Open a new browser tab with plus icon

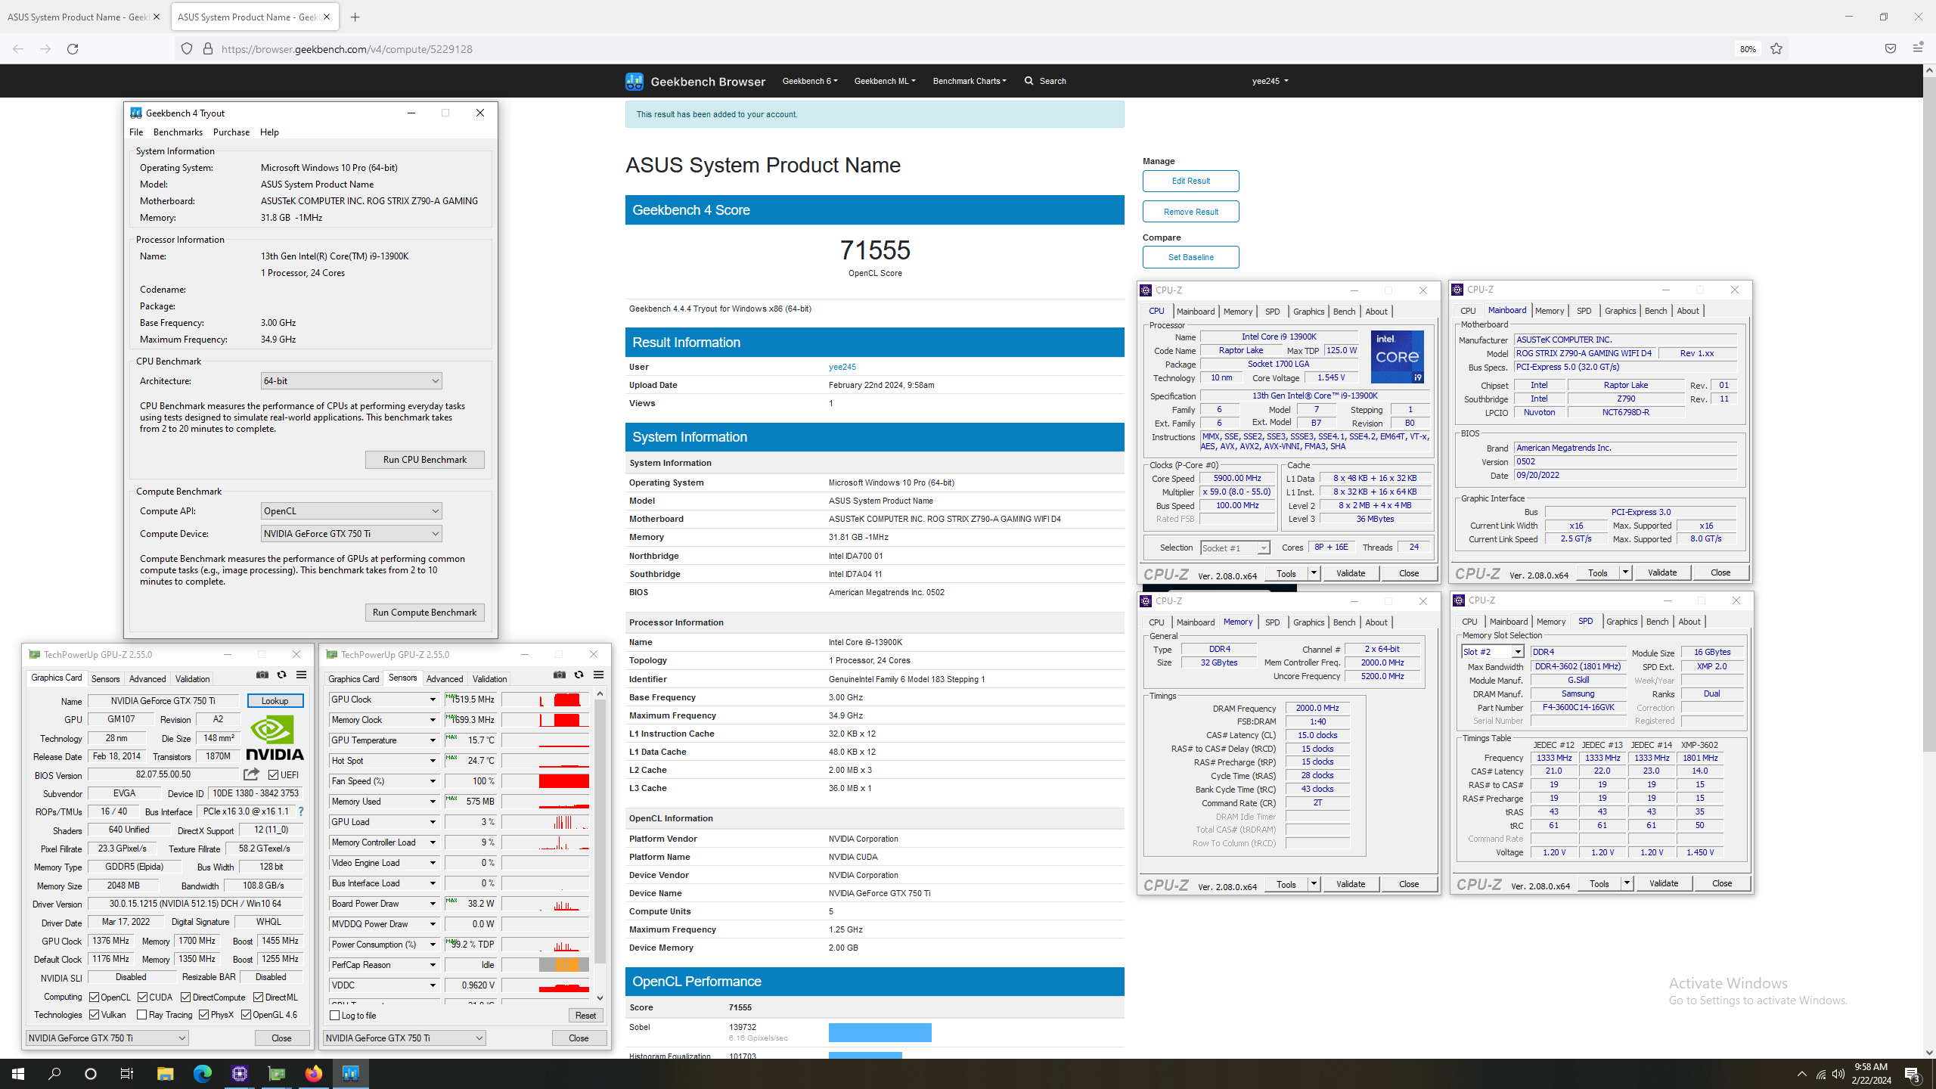pos(355,17)
